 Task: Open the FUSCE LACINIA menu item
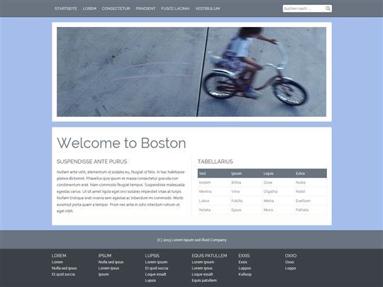(x=175, y=9)
